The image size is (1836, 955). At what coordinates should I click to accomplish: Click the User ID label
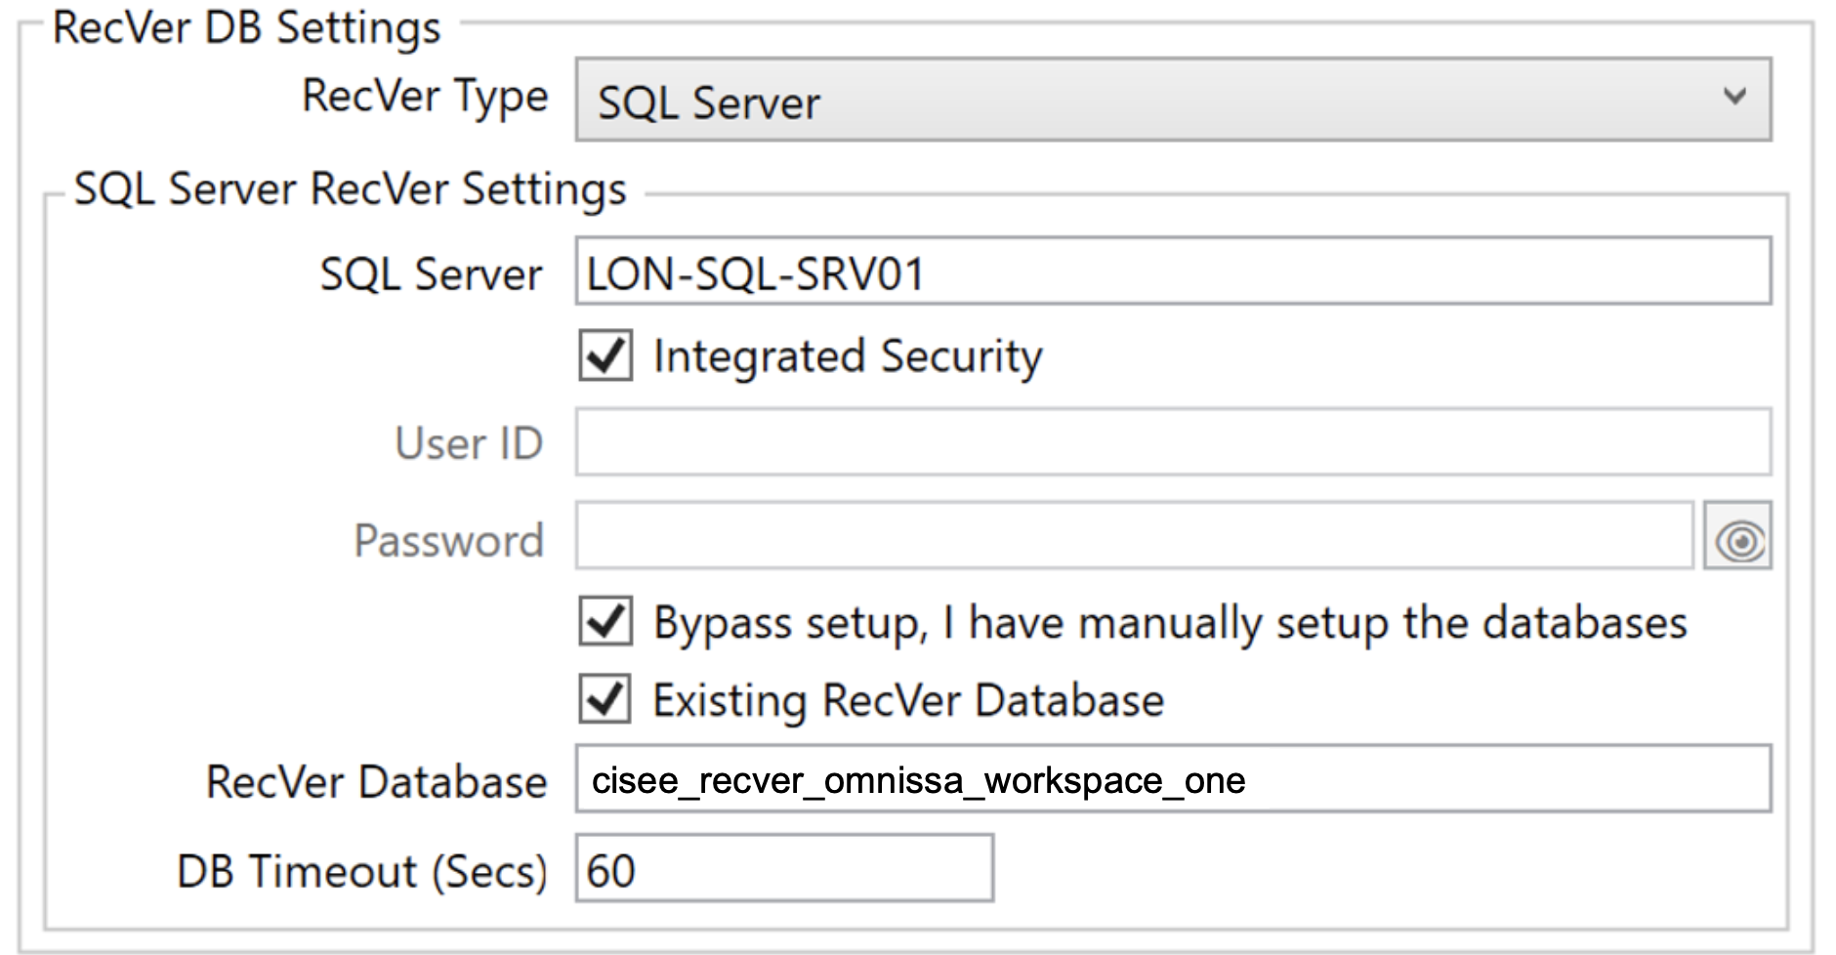click(x=469, y=444)
